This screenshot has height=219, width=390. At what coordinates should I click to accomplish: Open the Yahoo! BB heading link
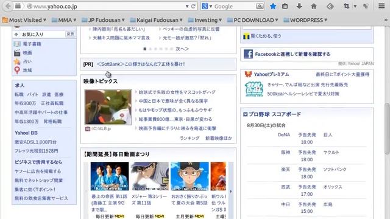pyautogui.click(x=26, y=133)
